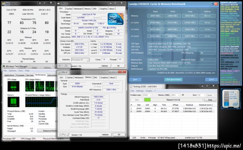Select the Performance tab in Task Manager
This screenshot has height=150, width=243.
pos(40,75)
